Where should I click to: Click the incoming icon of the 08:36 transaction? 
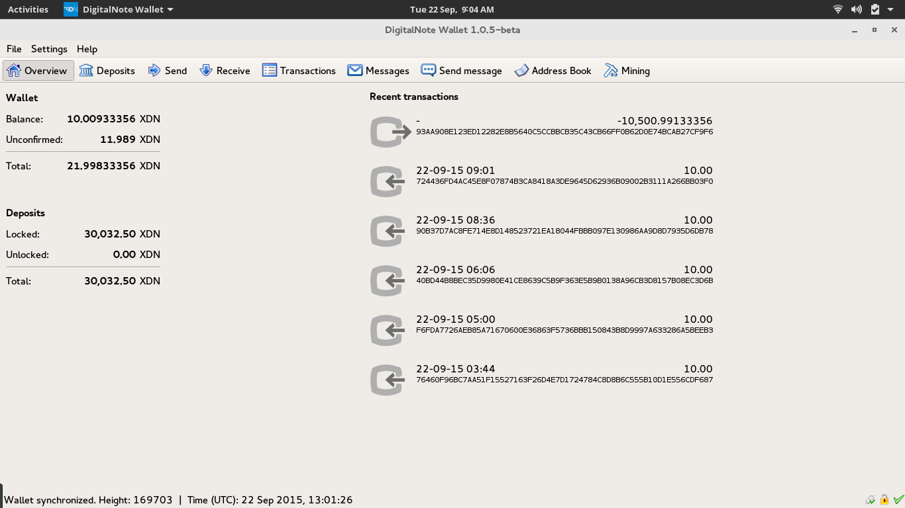click(388, 231)
